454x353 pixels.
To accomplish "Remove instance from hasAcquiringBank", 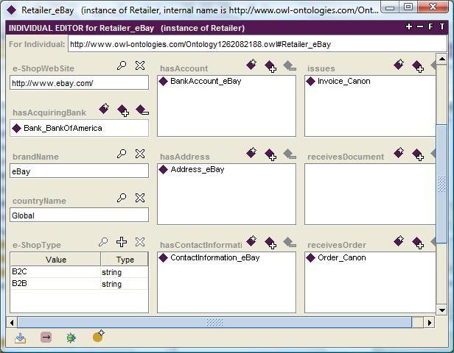I will pos(142,110).
